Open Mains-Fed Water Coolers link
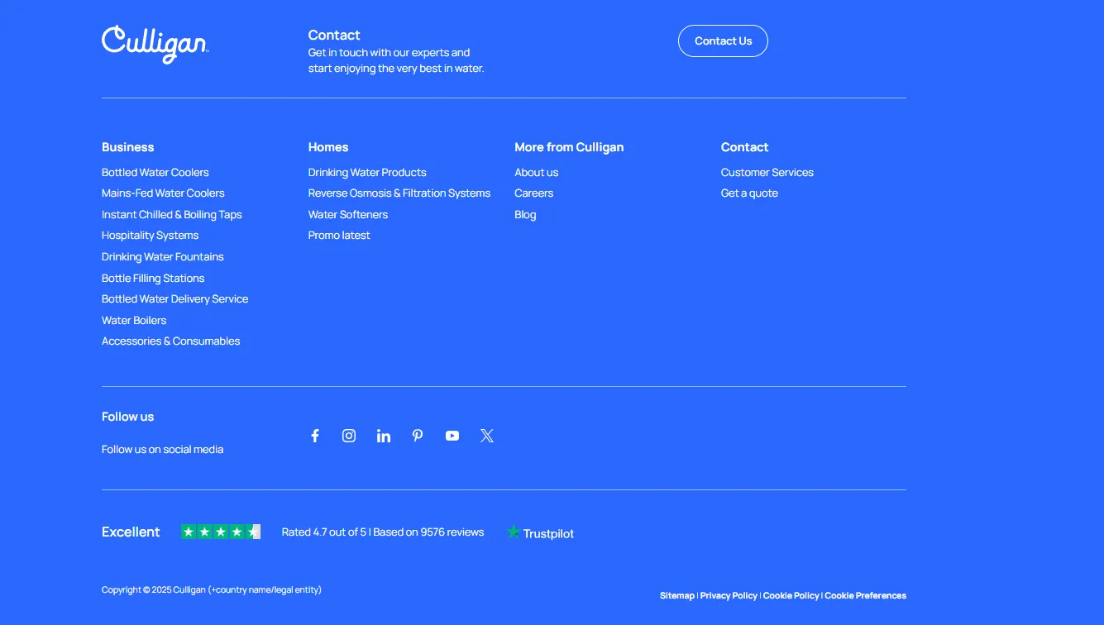 coord(163,193)
